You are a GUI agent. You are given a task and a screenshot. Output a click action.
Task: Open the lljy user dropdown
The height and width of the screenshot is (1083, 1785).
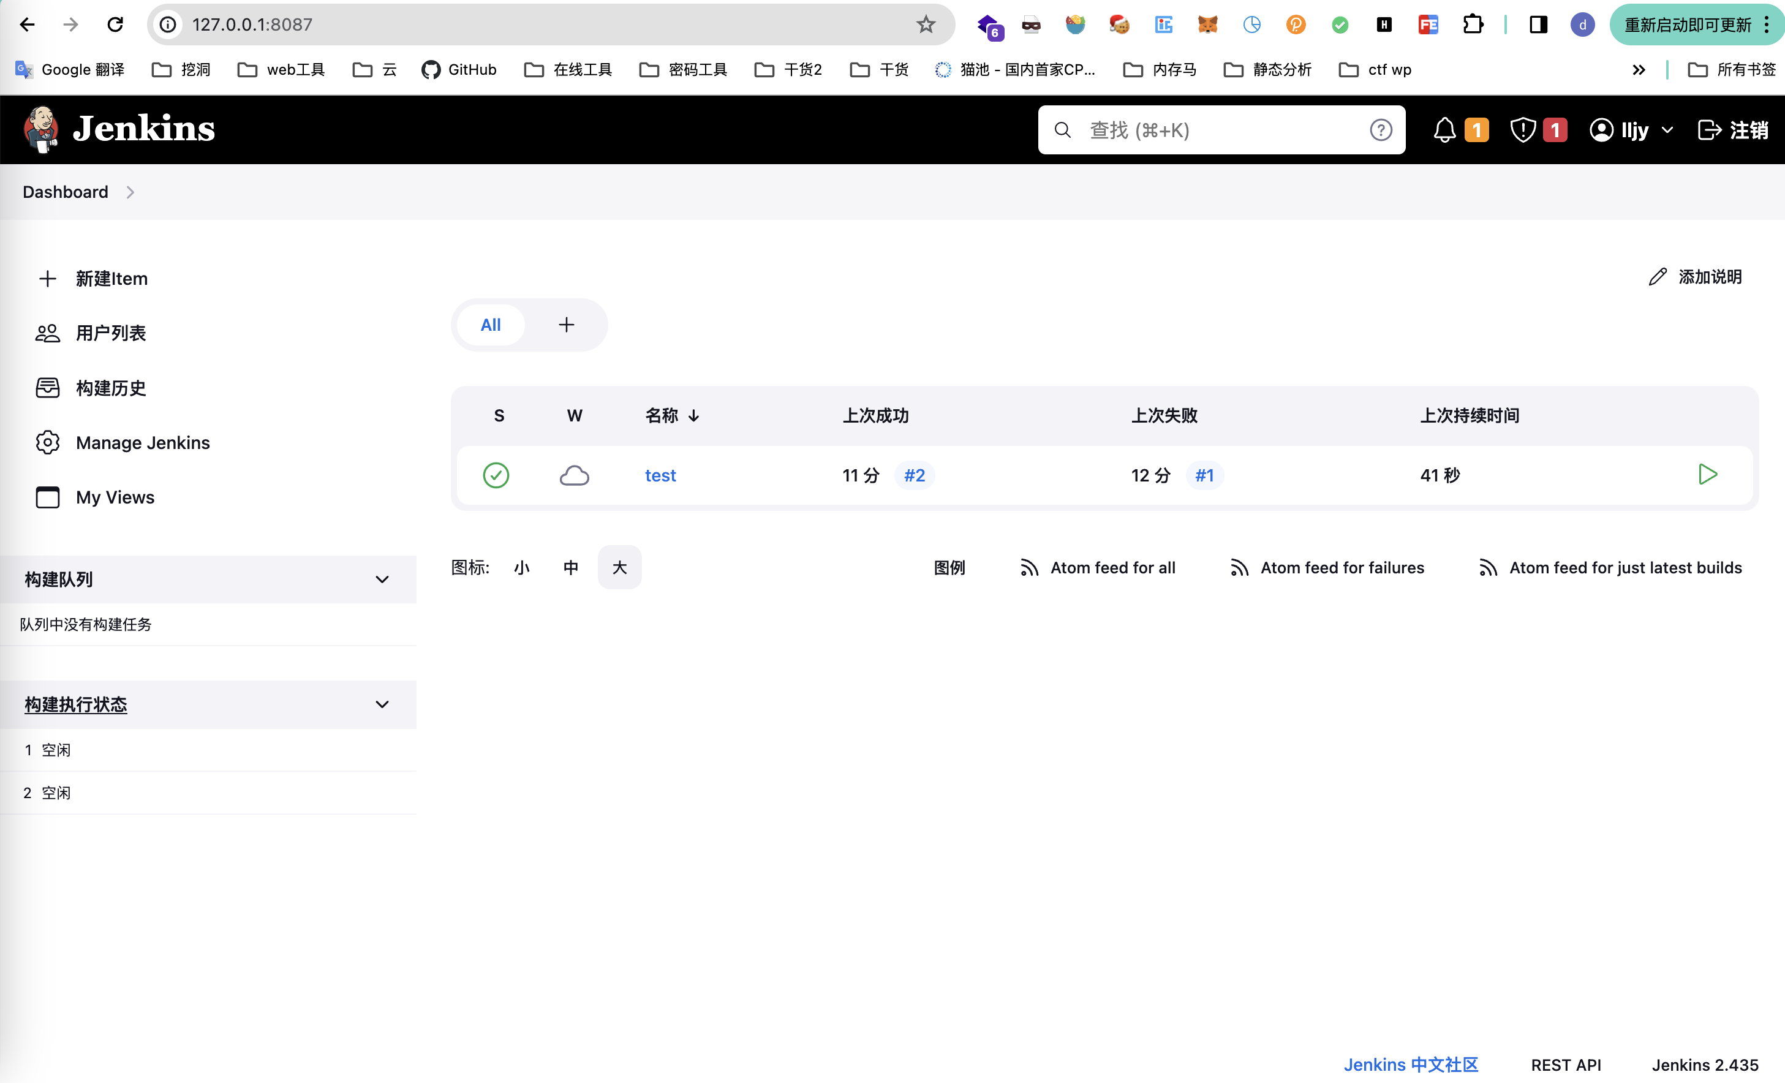(x=1631, y=130)
